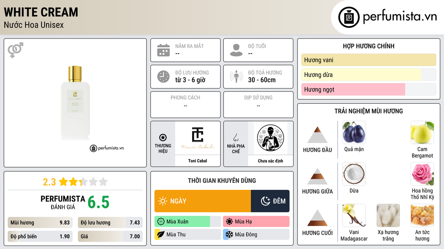This screenshot has height=249, width=444.
Task: Click the Hương vani accord bar
Action: (369, 60)
